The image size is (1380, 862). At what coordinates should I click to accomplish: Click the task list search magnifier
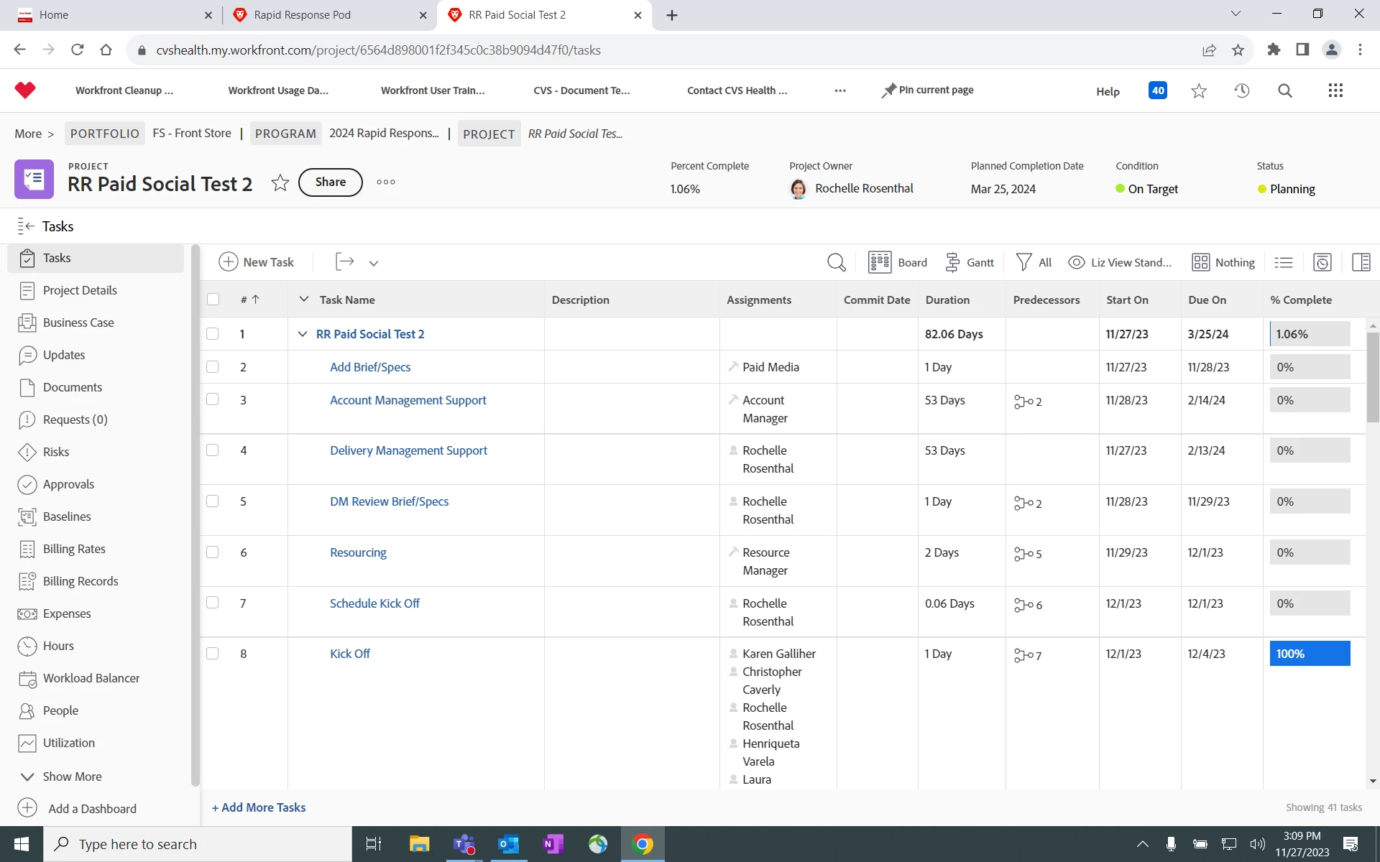(x=836, y=262)
